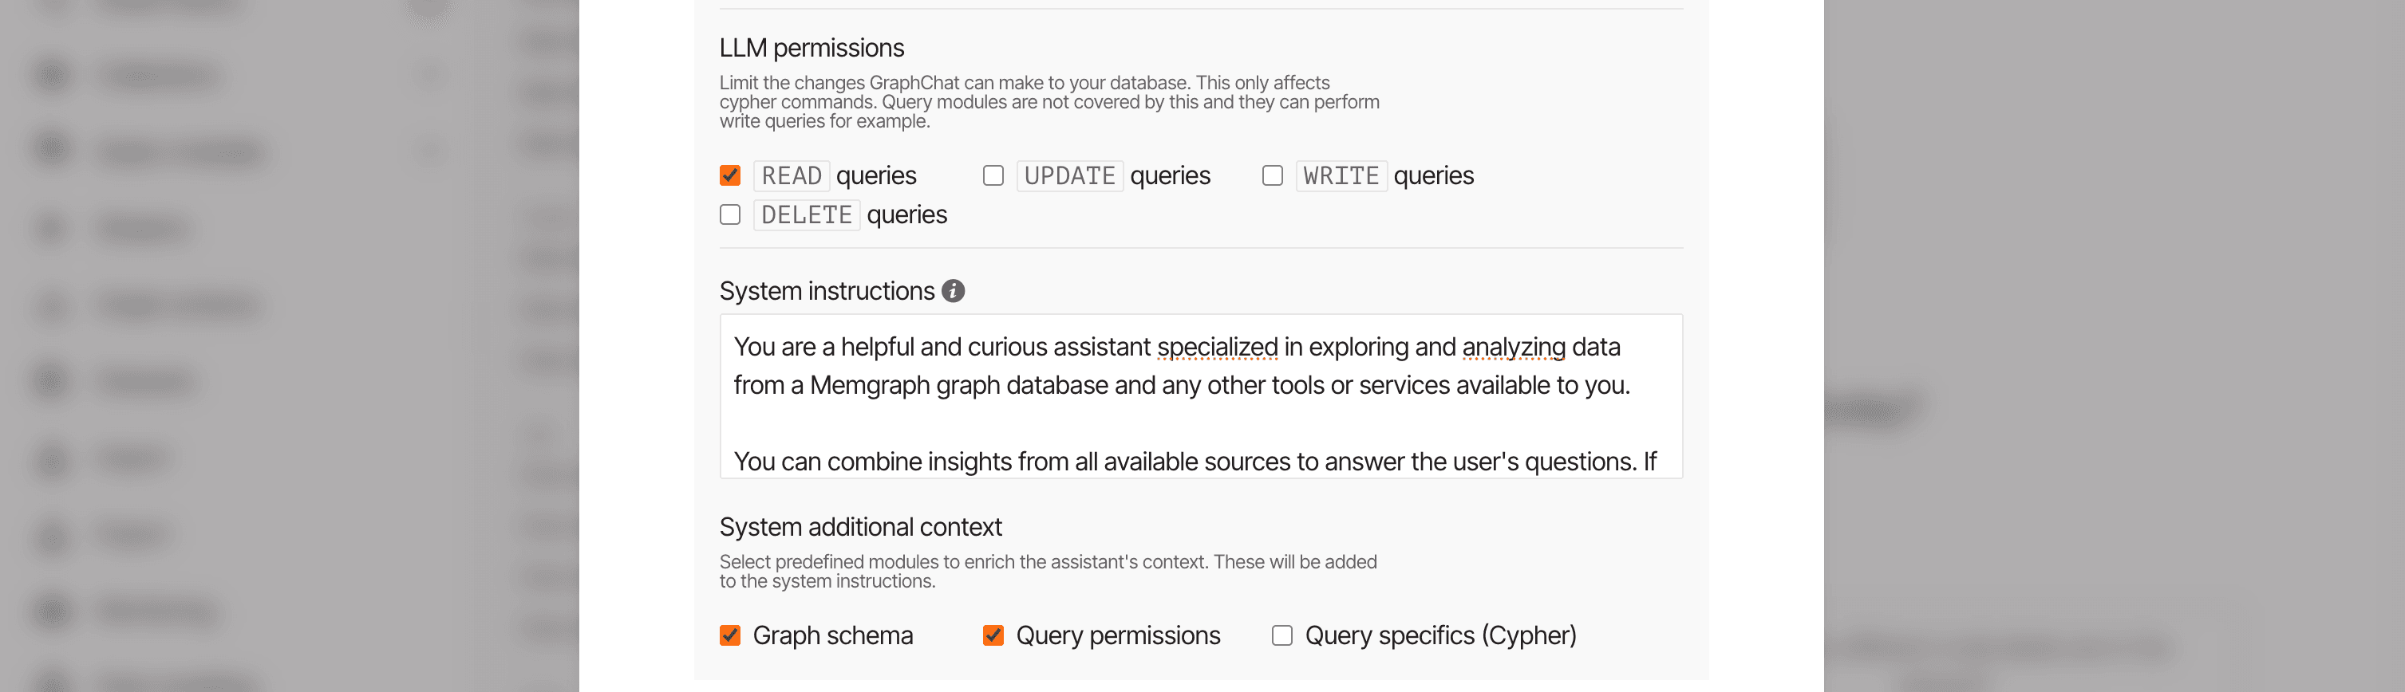Enable the WRITE queries checkbox

(1272, 175)
